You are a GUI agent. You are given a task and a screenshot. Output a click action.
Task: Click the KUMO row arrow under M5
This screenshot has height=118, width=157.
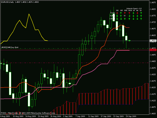tap(121, 16)
